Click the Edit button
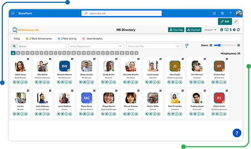Image resolution: width=251 pixels, height=149 pixels. tap(225, 22)
